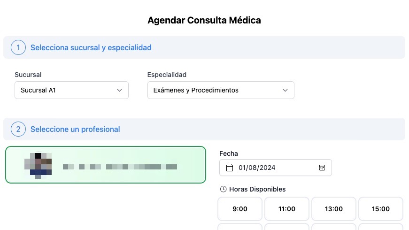Click the Sucursal field label
Screen dimensions: 409x230
(x=28, y=75)
